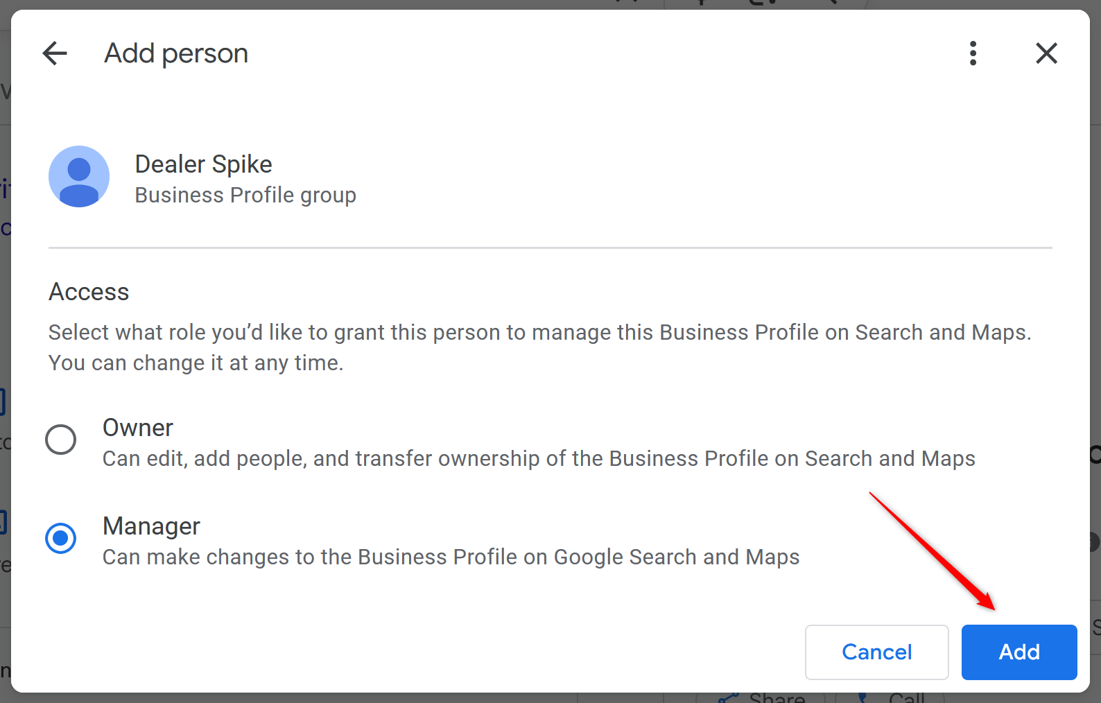Click the role selection instruction text
Screen dimensions: 1101x703
coord(539,333)
